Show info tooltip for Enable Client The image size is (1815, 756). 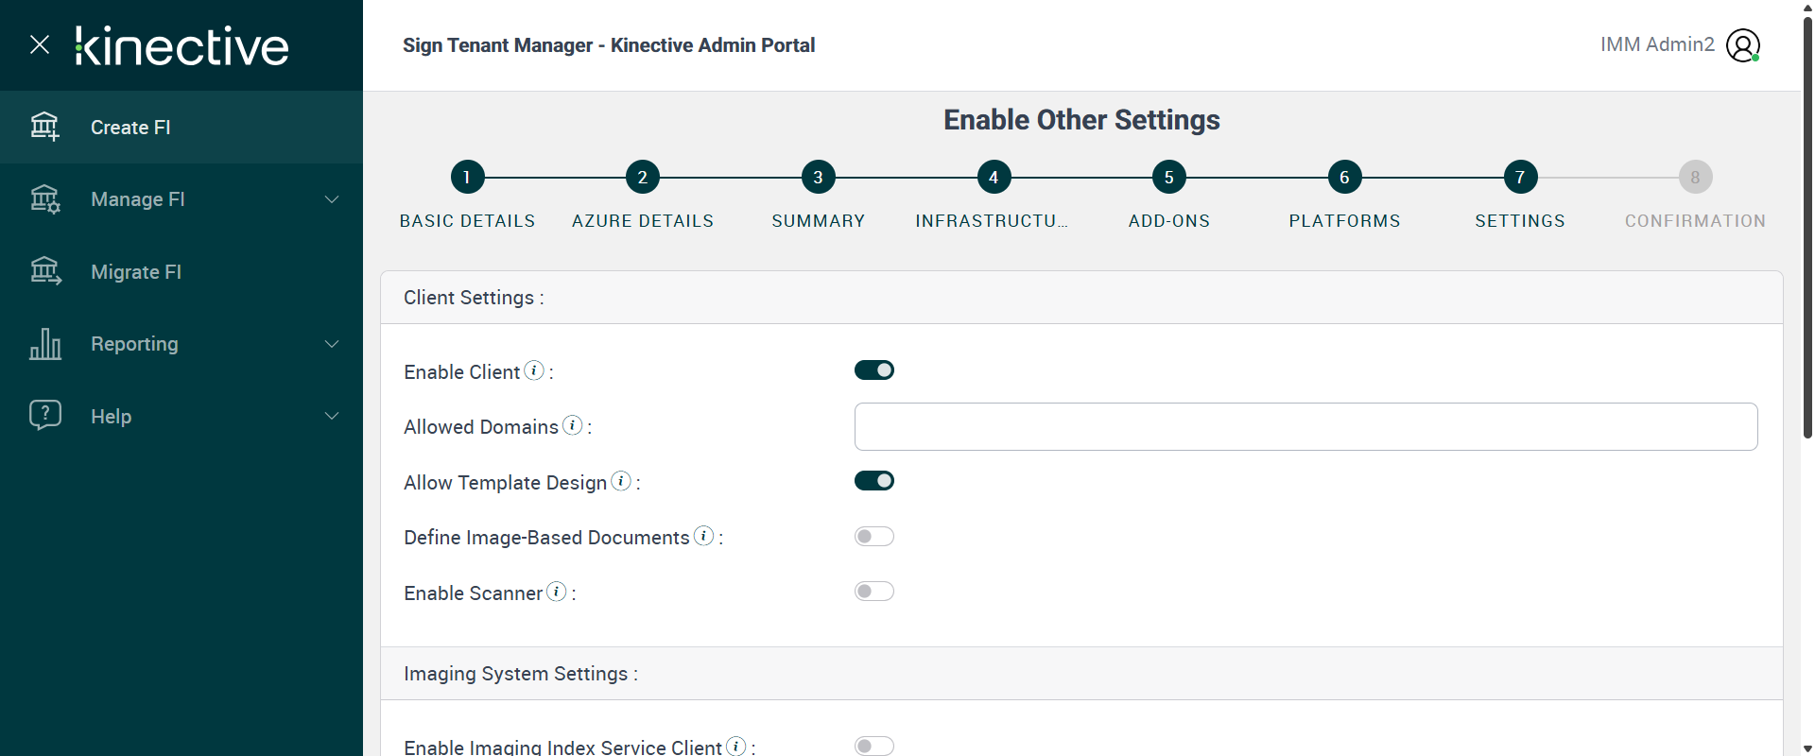534,370
